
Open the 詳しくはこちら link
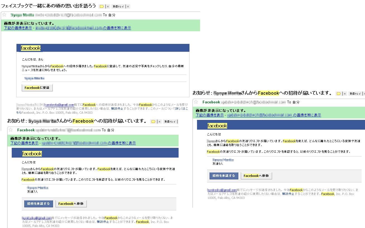click(182, 109)
